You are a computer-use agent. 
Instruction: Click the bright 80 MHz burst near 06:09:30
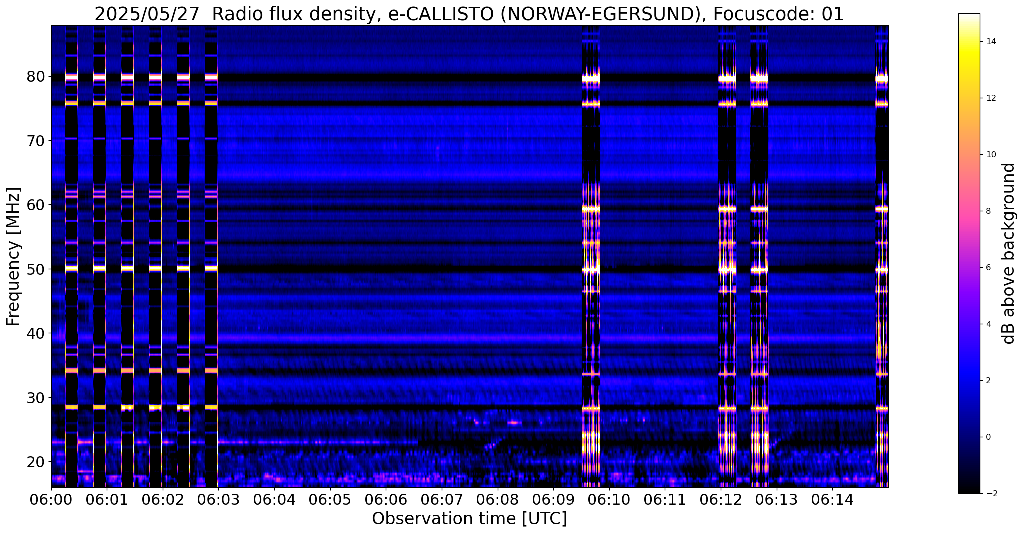pos(591,79)
